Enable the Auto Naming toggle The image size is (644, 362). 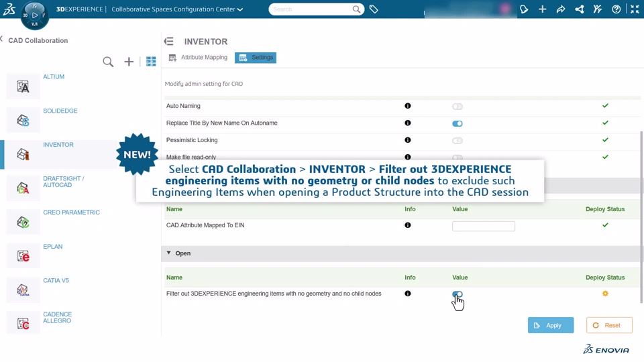pyautogui.click(x=457, y=107)
